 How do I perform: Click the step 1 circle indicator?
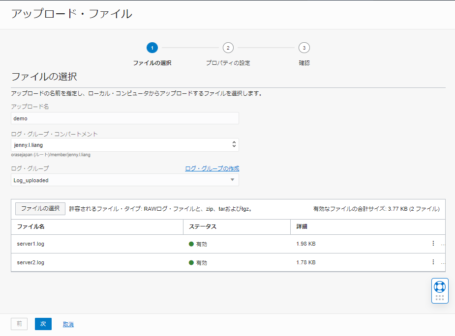(x=152, y=48)
